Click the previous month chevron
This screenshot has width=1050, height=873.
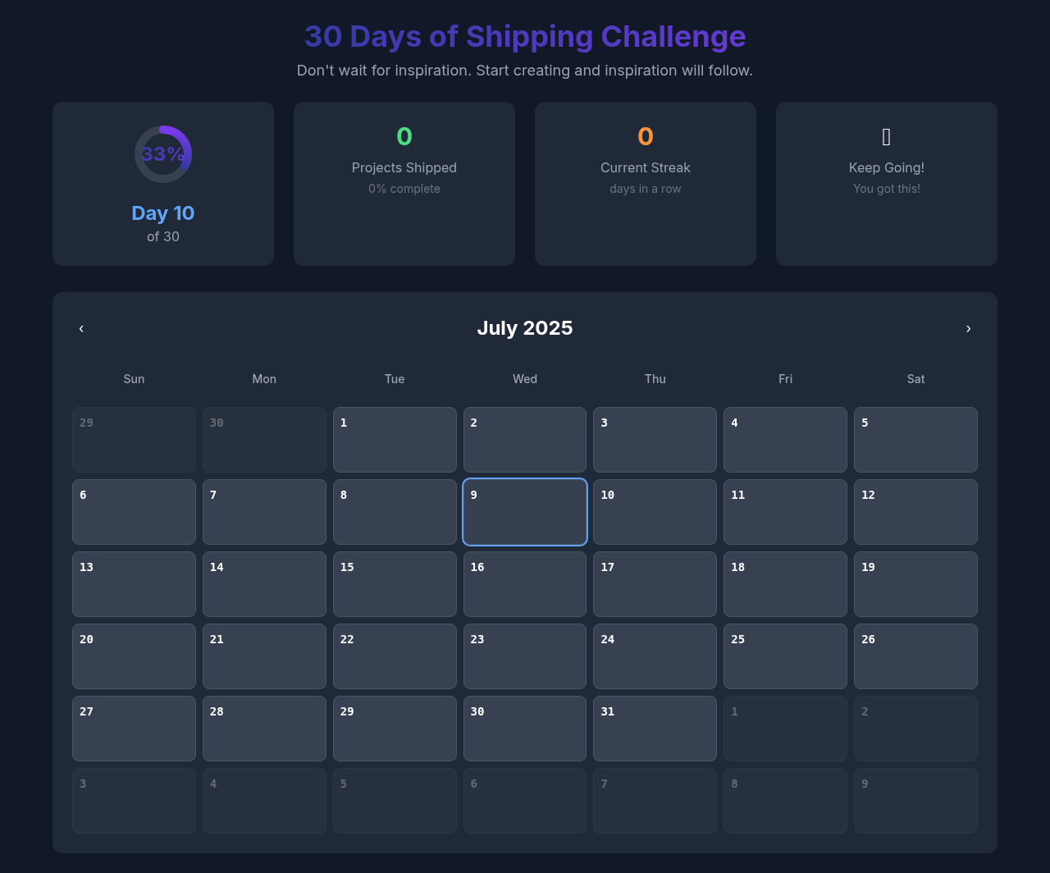[x=81, y=328]
